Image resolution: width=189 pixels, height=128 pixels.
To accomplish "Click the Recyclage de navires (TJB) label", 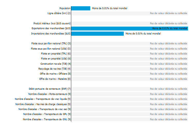I will pyautogui.click(x=55, y=69).
